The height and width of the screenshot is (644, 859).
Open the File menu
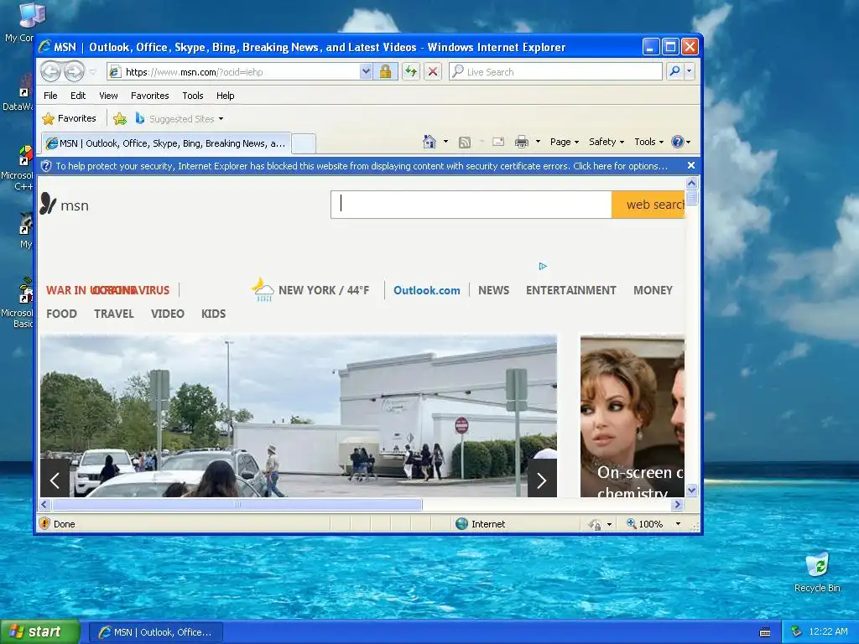pos(50,96)
